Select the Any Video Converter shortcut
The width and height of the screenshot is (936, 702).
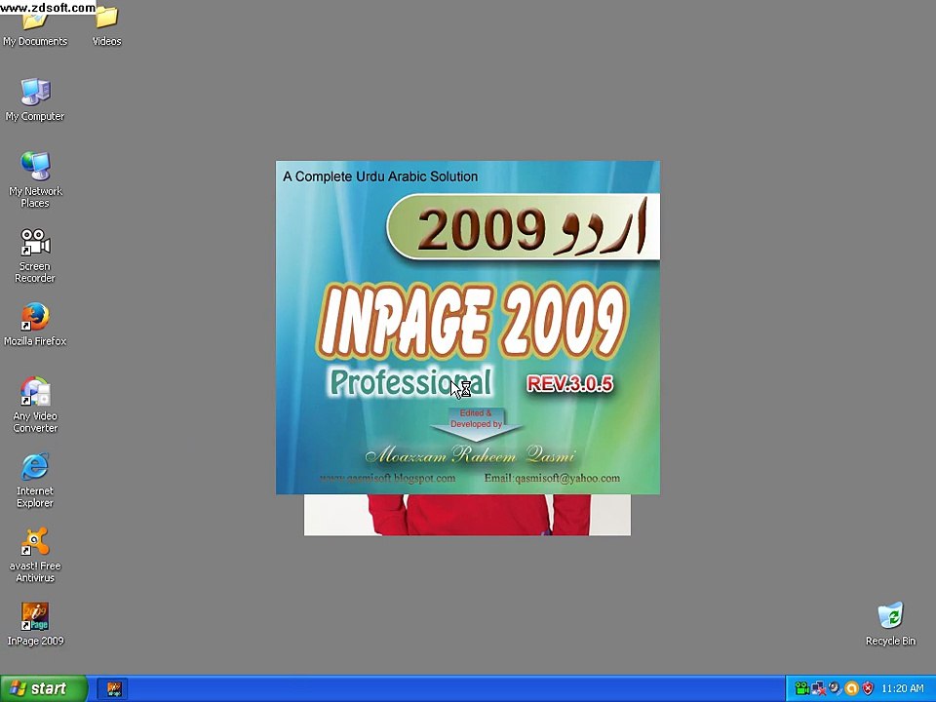(35, 405)
